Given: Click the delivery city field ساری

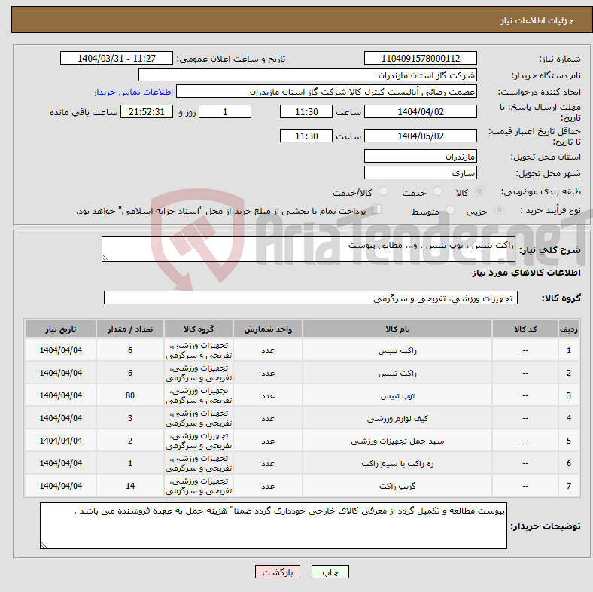Looking at the screenshot, I should tap(420, 172).
